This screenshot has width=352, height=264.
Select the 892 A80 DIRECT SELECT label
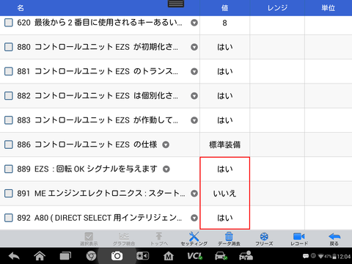[100, 218]
